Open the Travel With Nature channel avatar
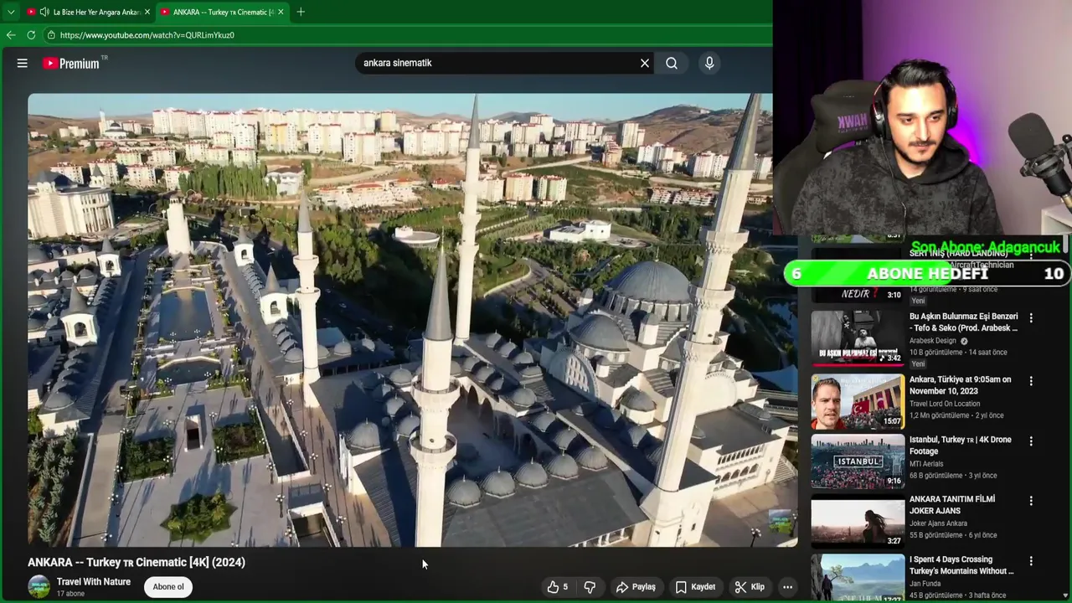Viewport: 1072px width, 603px height. tap(39, 586)
